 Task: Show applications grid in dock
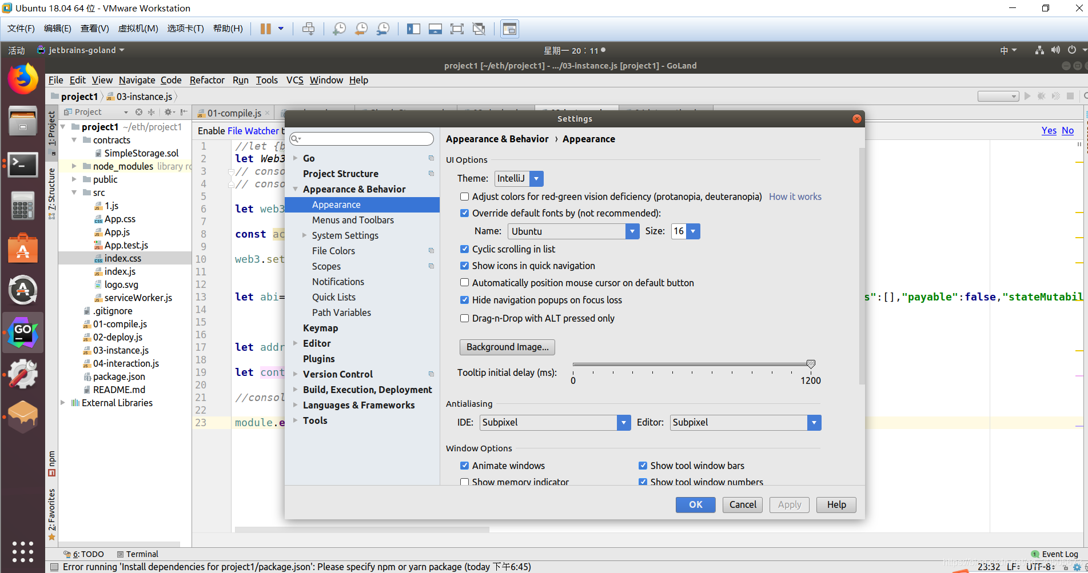click(x=23, y=551)
